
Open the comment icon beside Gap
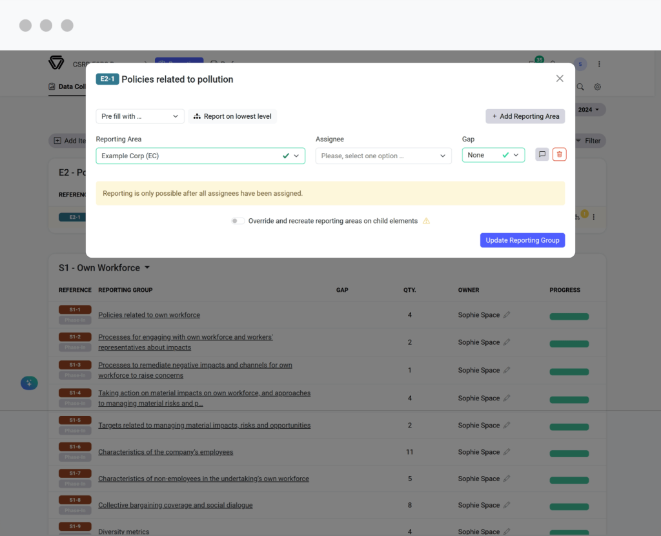coord(542,154)
